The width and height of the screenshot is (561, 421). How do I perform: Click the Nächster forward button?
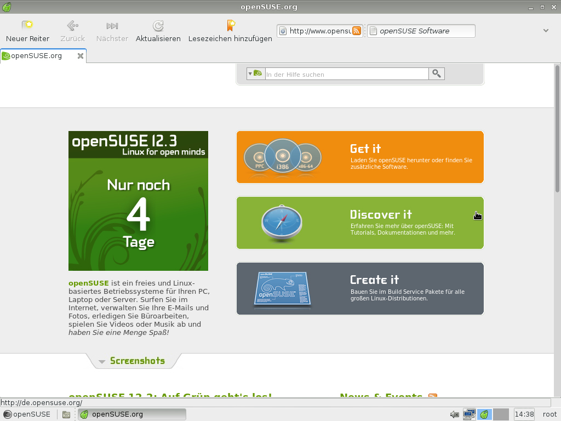[x=112, y=31]
